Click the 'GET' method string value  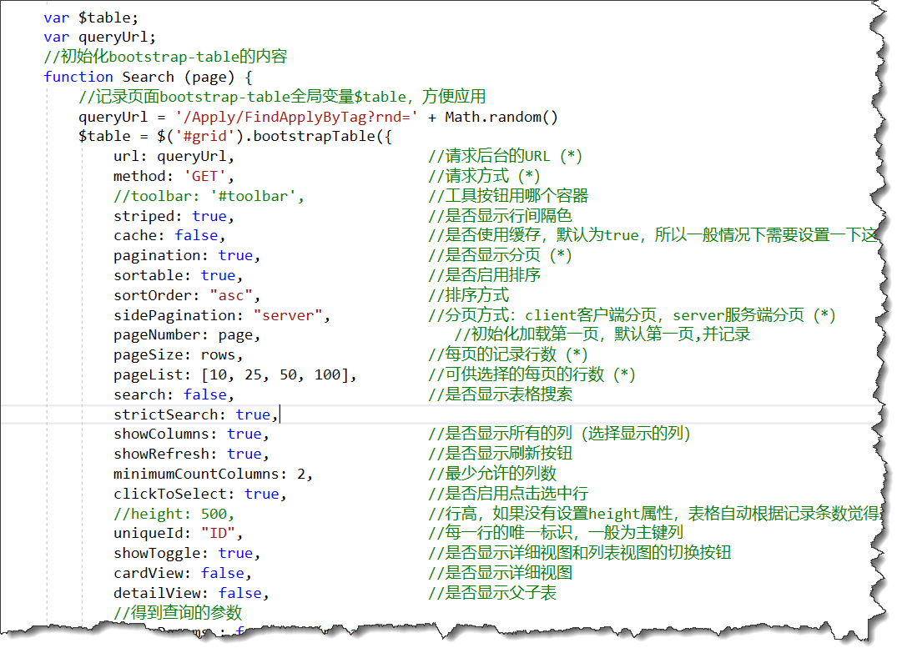coord(204,176)
